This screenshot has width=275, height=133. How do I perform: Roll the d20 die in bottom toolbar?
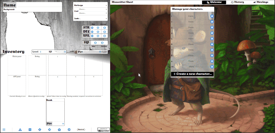[x=69, y=130]
